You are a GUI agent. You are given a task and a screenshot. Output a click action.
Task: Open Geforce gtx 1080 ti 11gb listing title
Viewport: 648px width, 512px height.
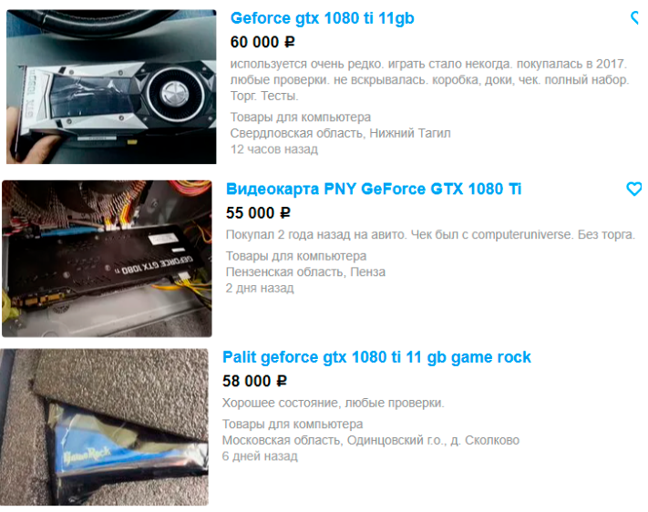click(322, 18)
